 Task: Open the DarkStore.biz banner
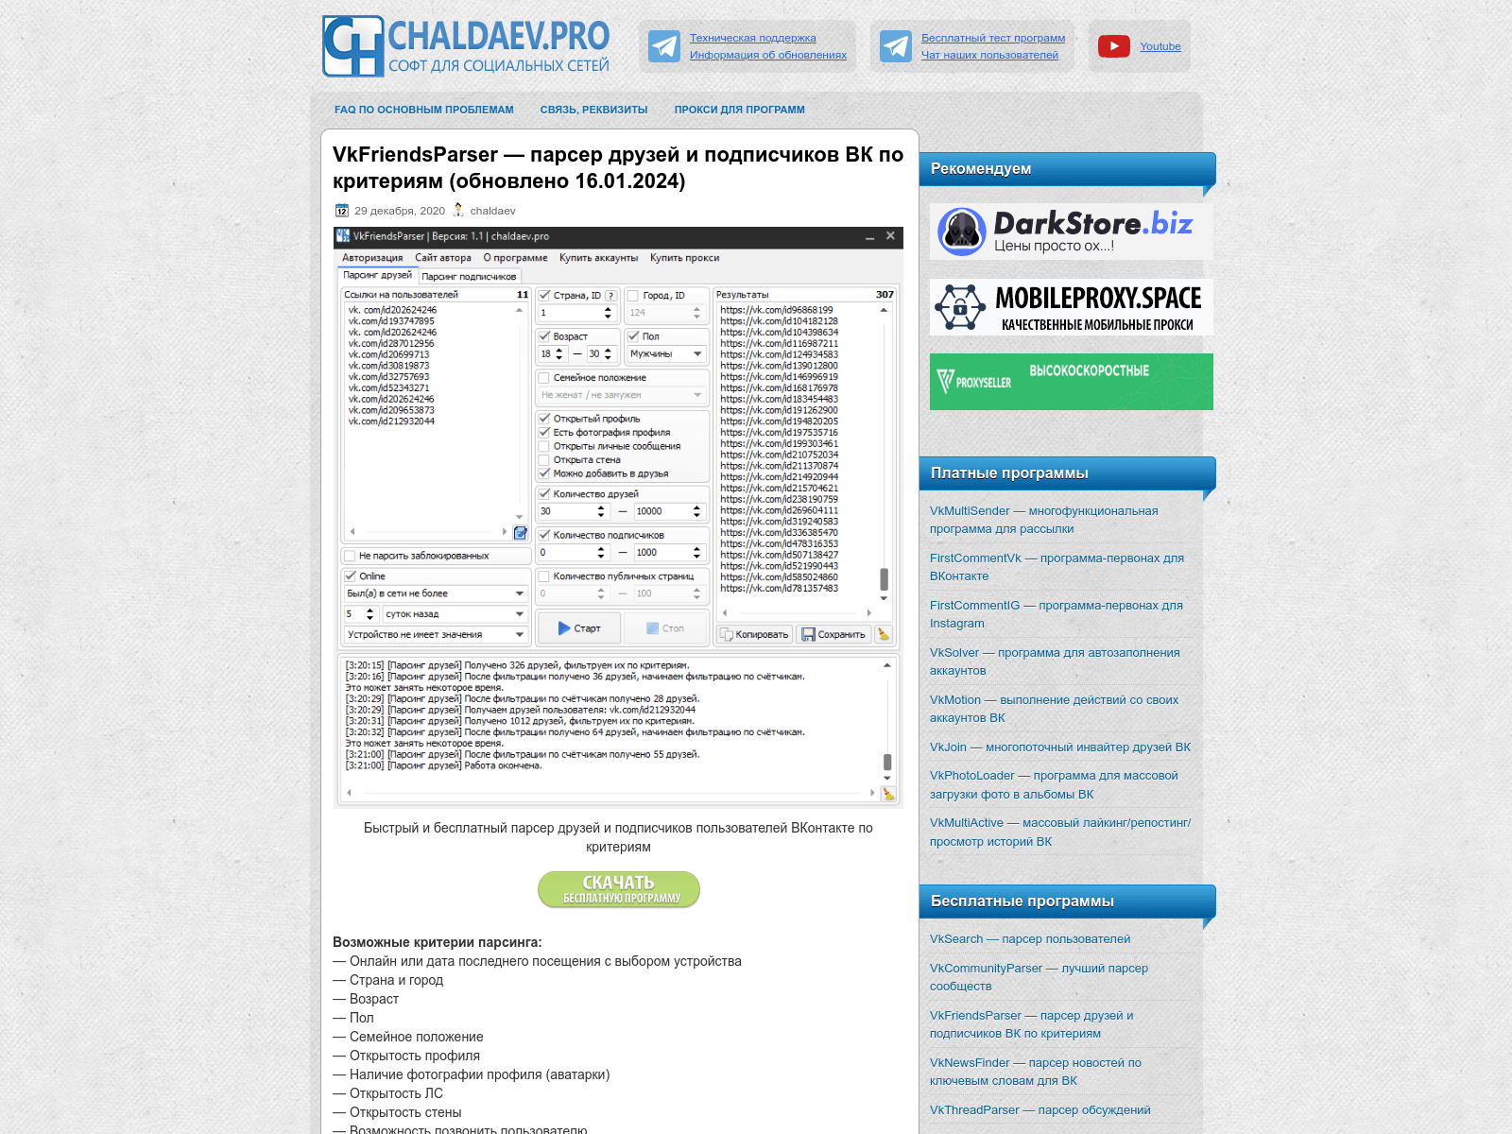(1072, 232)
